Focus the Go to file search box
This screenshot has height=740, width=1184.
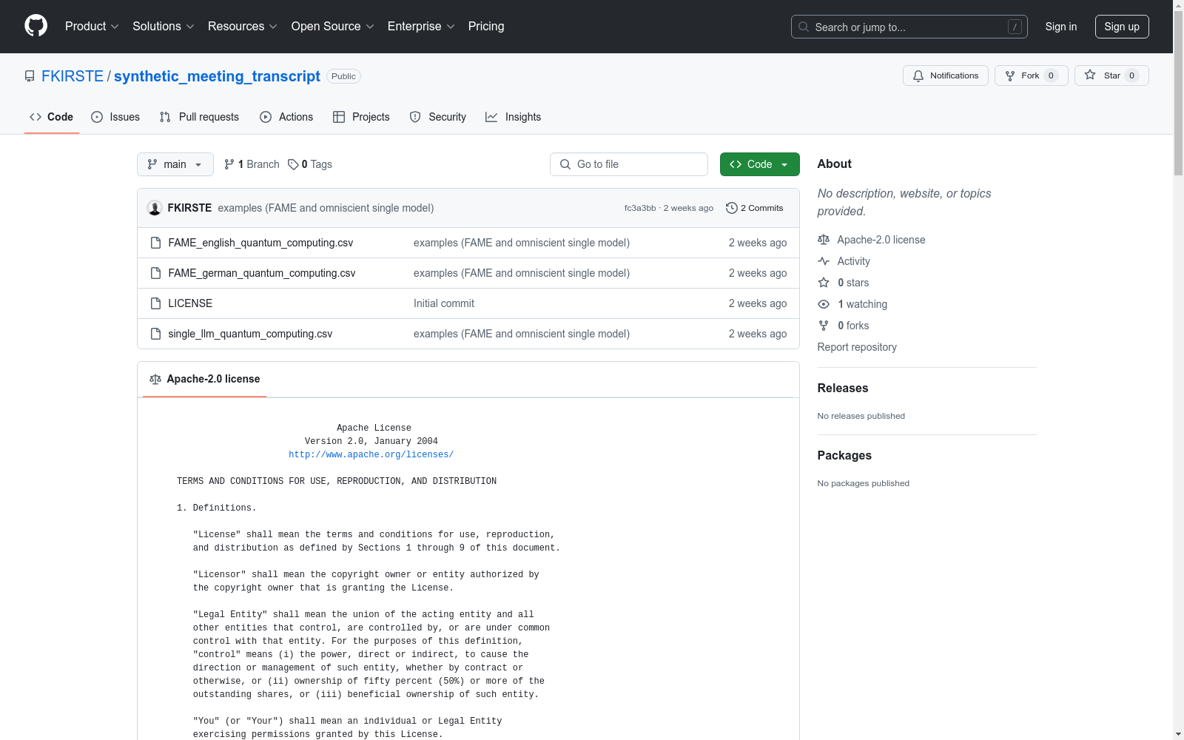629,164
